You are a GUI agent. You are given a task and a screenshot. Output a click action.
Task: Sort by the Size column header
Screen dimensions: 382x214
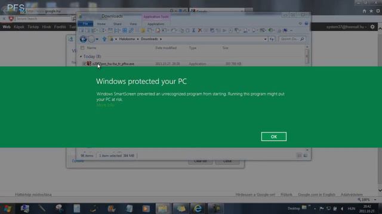(x=225, y=48)
